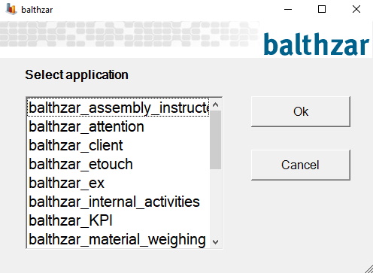The width and height of the screenshot is (373, 273).
Task: Choose balthzar_internal_activities in the list
Action: 118,202
